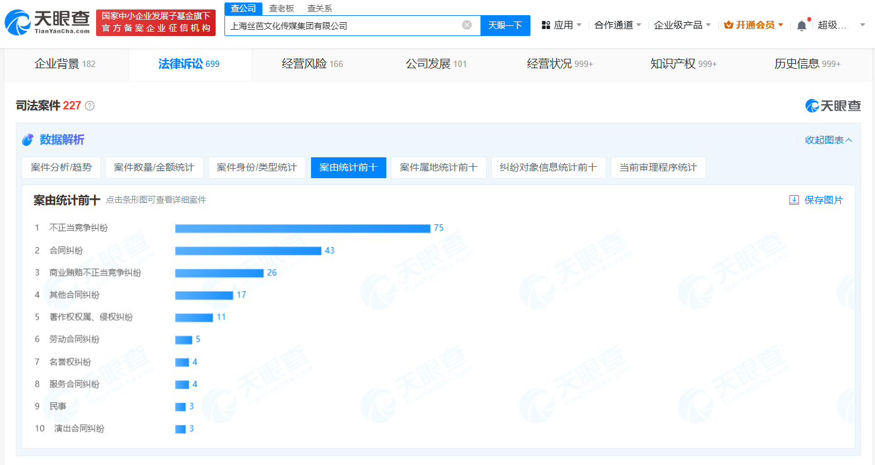Collapse the chart with 收起图表
Screen dimensions: 875x465
(x=828, y=140)
